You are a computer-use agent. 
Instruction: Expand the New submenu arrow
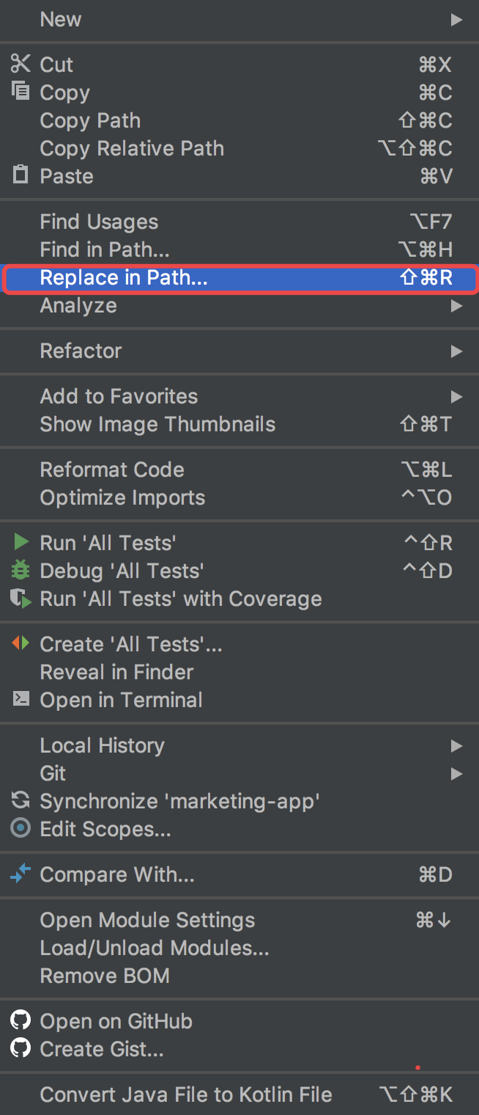coord(456,20)
